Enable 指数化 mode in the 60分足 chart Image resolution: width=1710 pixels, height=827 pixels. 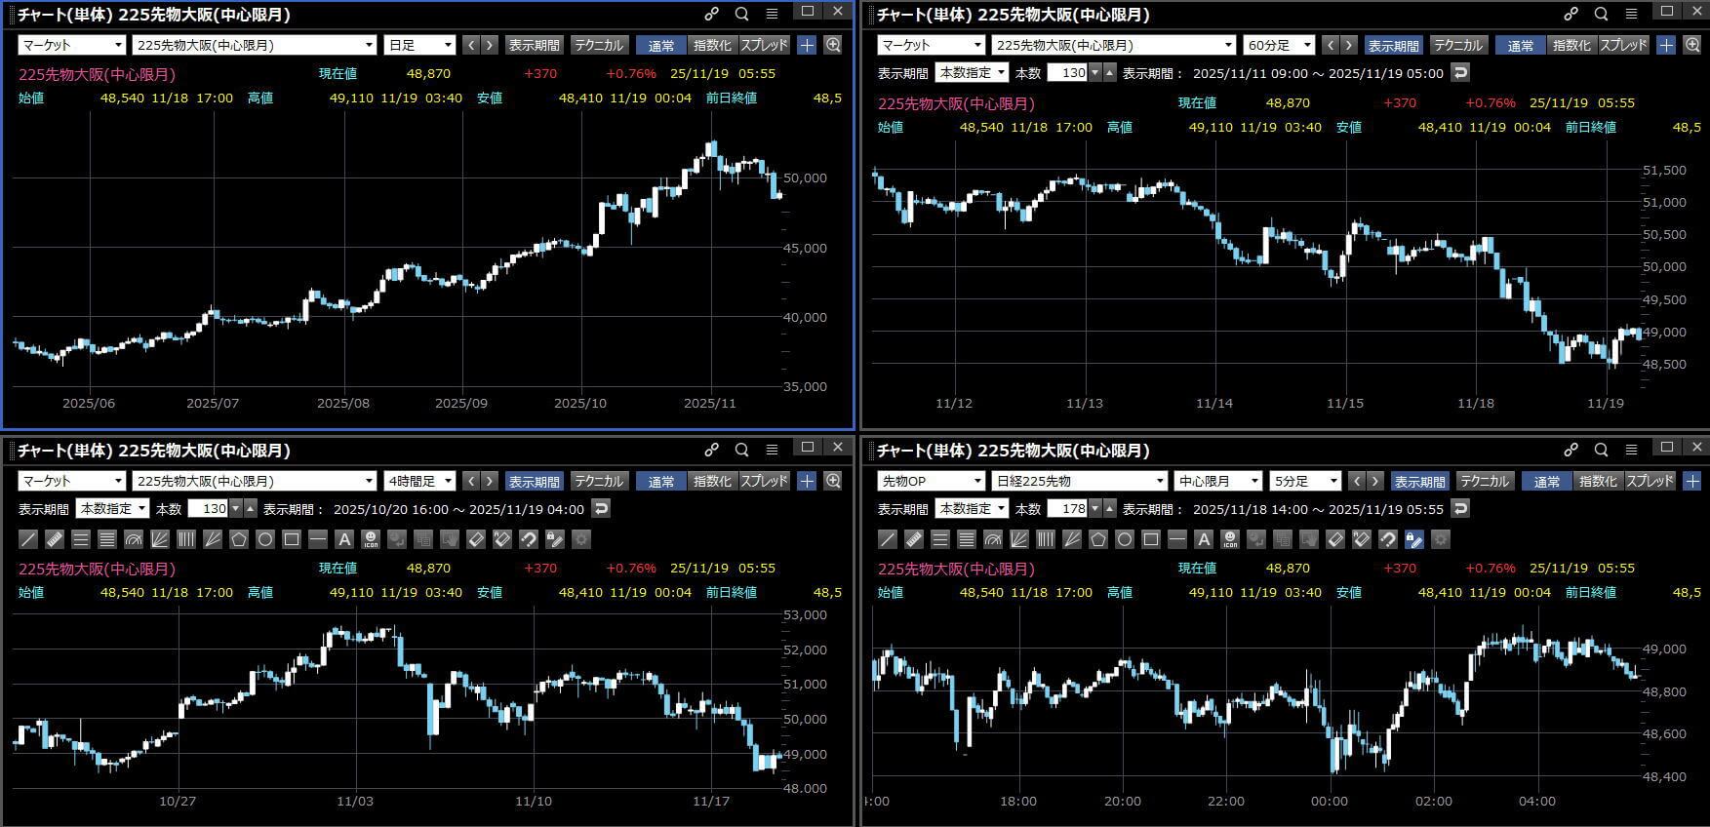(x=1571, y=45)
